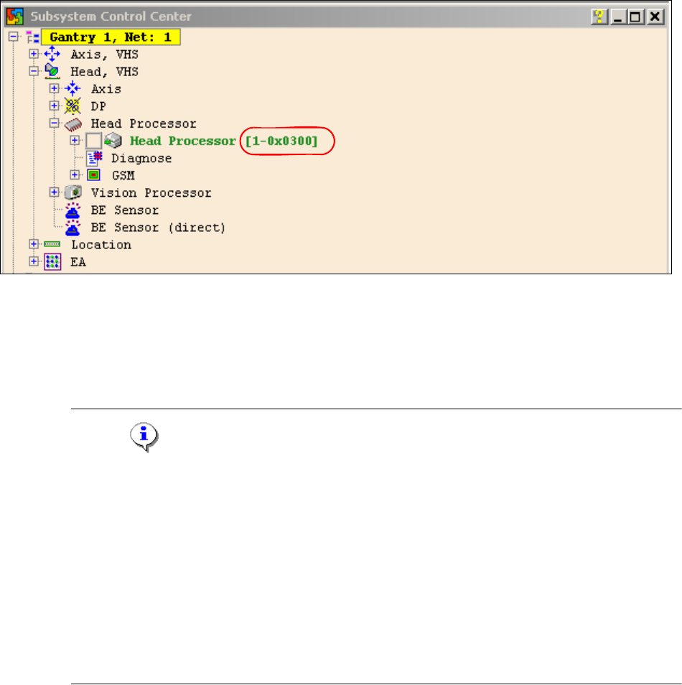Click the Axis, VHS arrows icon
The height and width of the screenshot is (685, 682).
tap(52, 54)
